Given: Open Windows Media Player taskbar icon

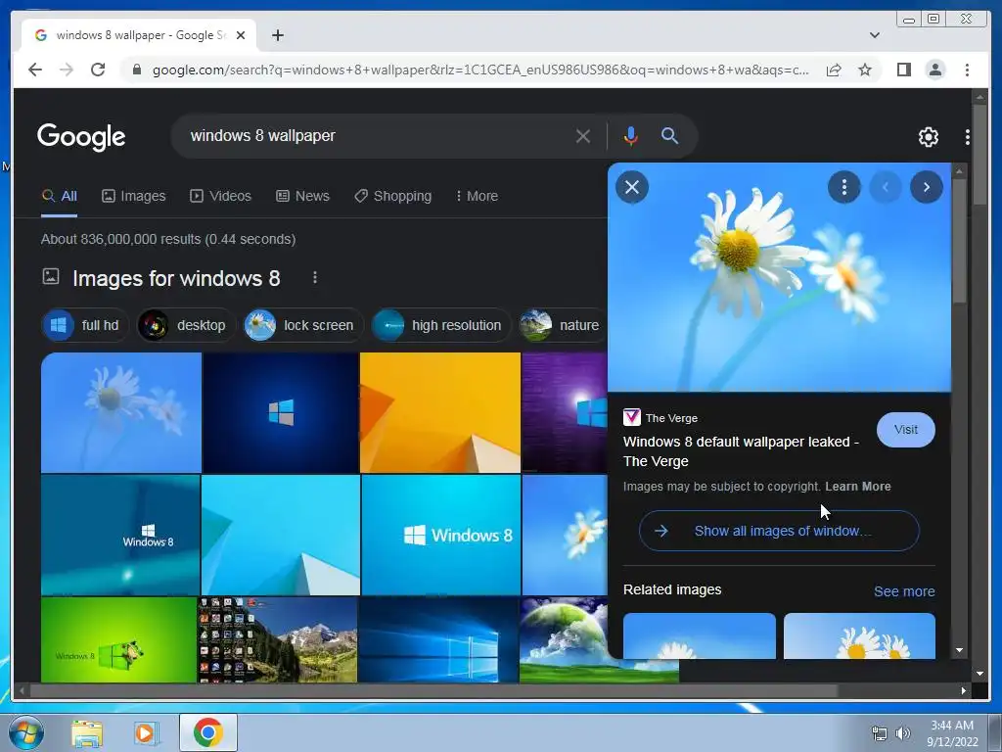Looking at the screenshot, I should pyautogui.click(x=146, y=733).
